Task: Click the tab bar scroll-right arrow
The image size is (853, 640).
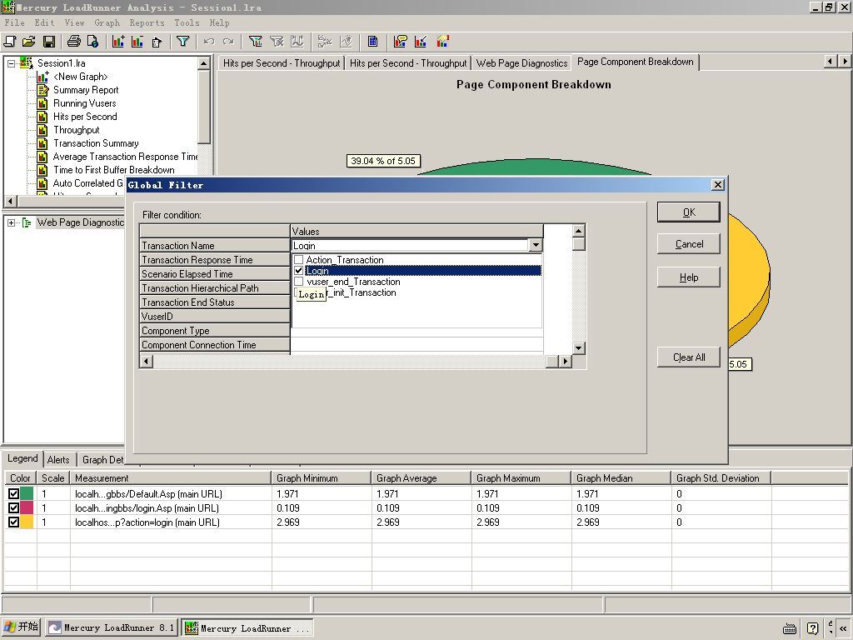Action: click(845, 62)
